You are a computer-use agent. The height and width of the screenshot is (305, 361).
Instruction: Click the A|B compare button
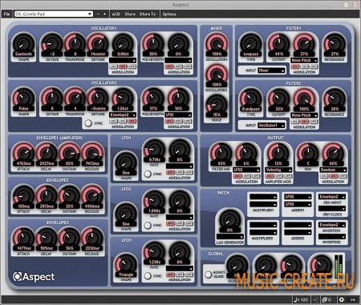tap(116, 14)
